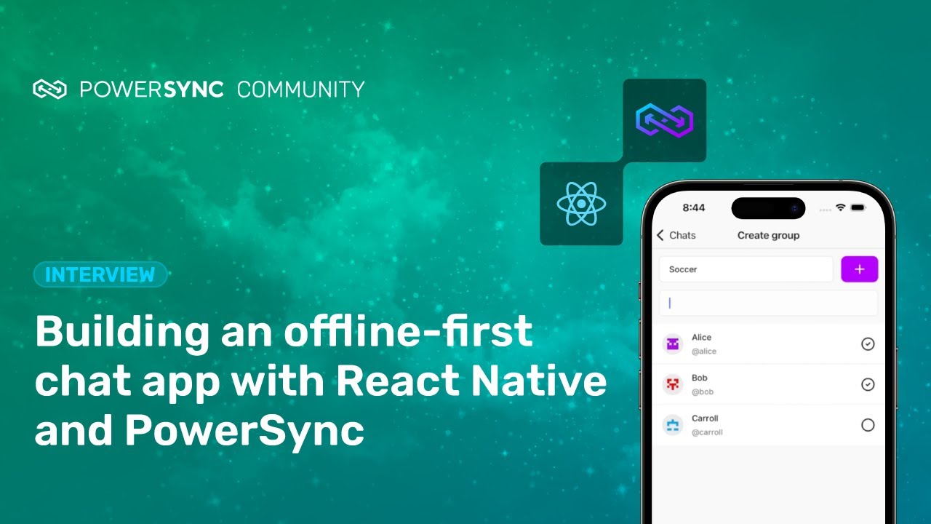Focus the empty search input field
This screenshot has height=524, width=931.
(x=768, y=303)
